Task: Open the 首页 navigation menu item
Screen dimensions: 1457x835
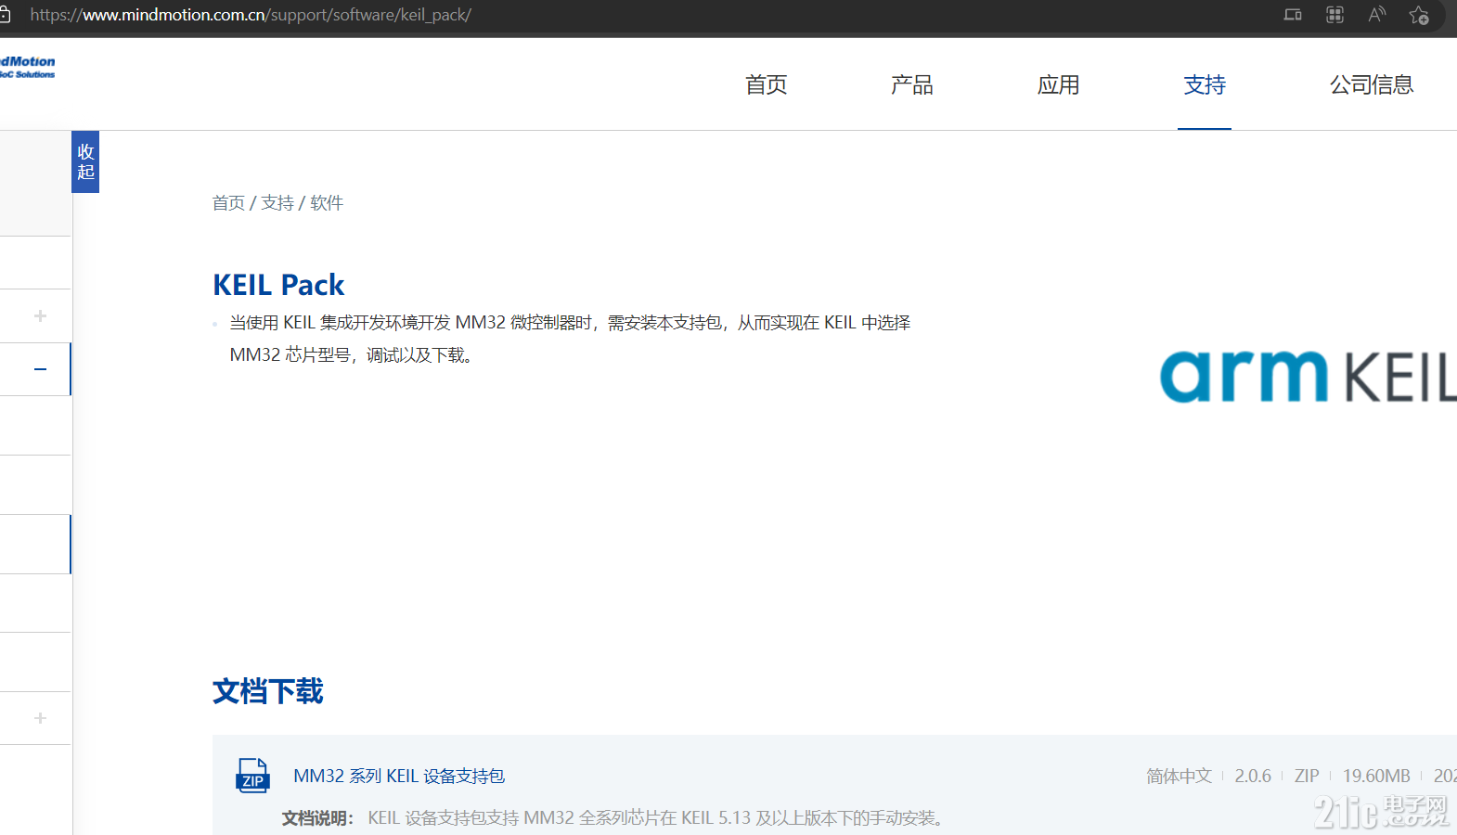Action: [766, 84]
